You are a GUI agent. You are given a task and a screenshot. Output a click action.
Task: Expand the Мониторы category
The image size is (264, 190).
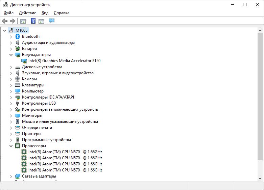click(11, 116)
